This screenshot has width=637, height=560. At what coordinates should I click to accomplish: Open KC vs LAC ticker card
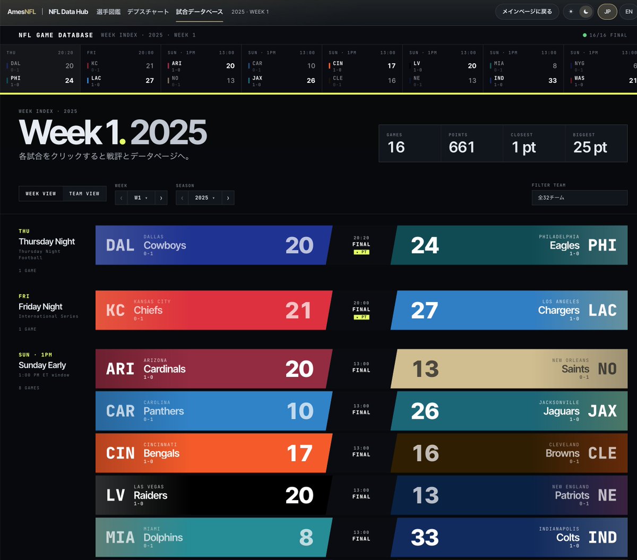[120, 68]
